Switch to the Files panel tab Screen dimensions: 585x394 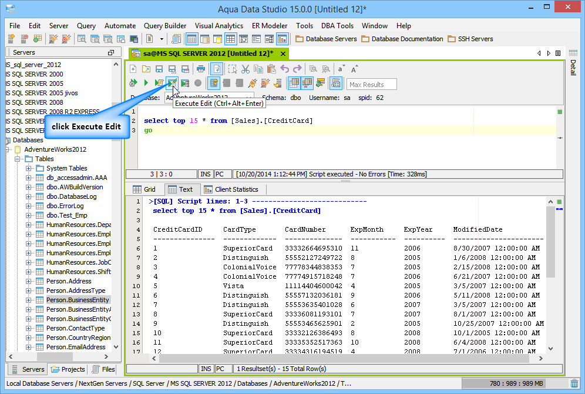pyautogui.click(x=103, y=369)
